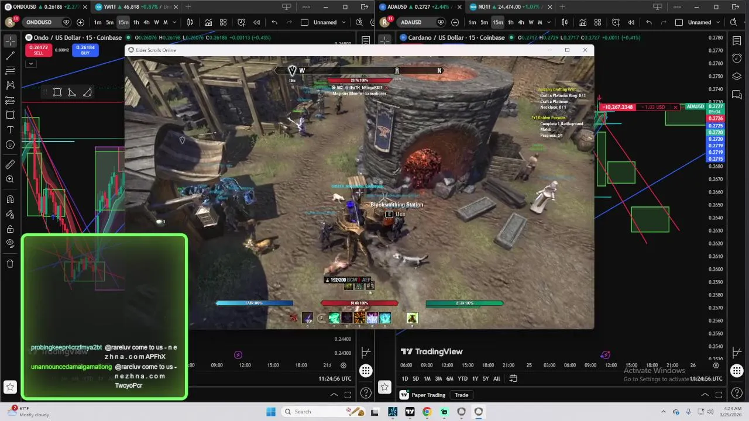Open help question icon in ADAUSD sidebar

(x=737, y=393)
